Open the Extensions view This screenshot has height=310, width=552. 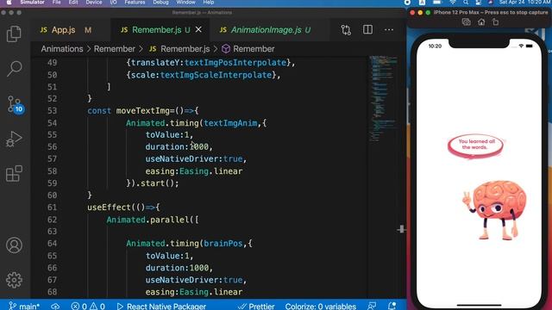tap(14, 174)
